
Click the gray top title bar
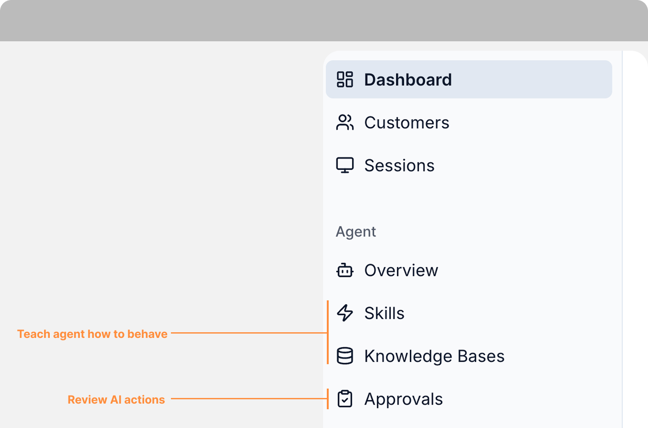click(324, 21)
